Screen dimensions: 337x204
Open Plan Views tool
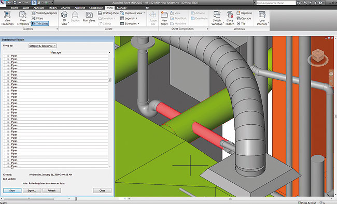(x=89, y=17)
